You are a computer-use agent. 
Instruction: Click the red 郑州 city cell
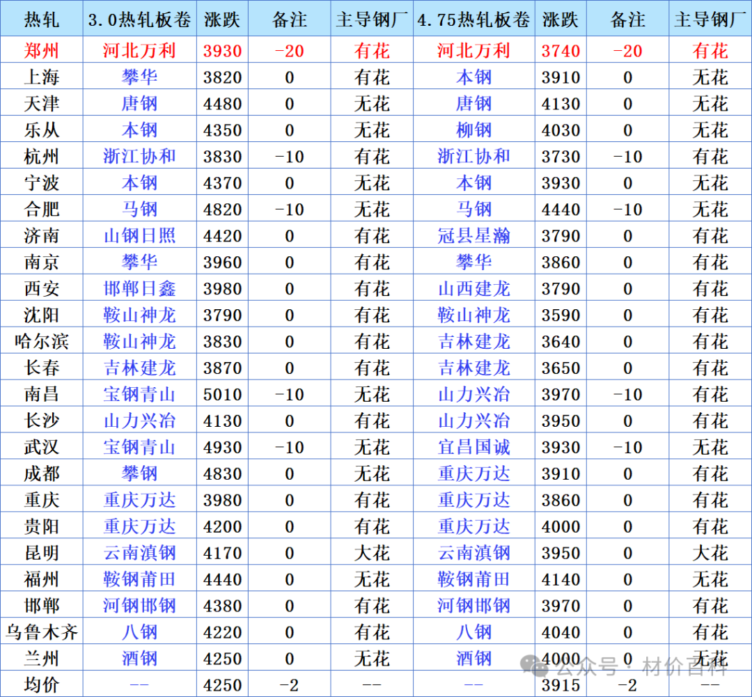[42, 50]
